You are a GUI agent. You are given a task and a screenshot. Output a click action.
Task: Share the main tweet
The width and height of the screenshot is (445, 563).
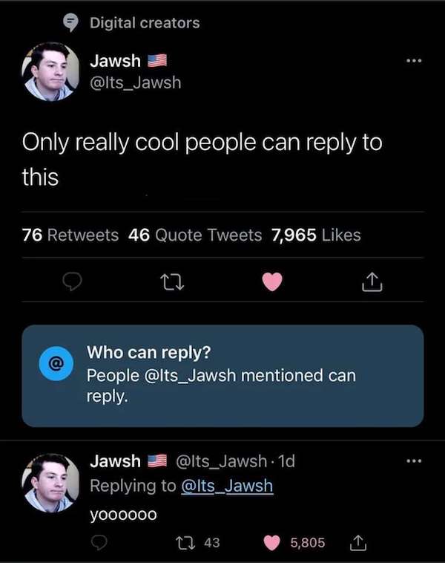tap(371, 281)
